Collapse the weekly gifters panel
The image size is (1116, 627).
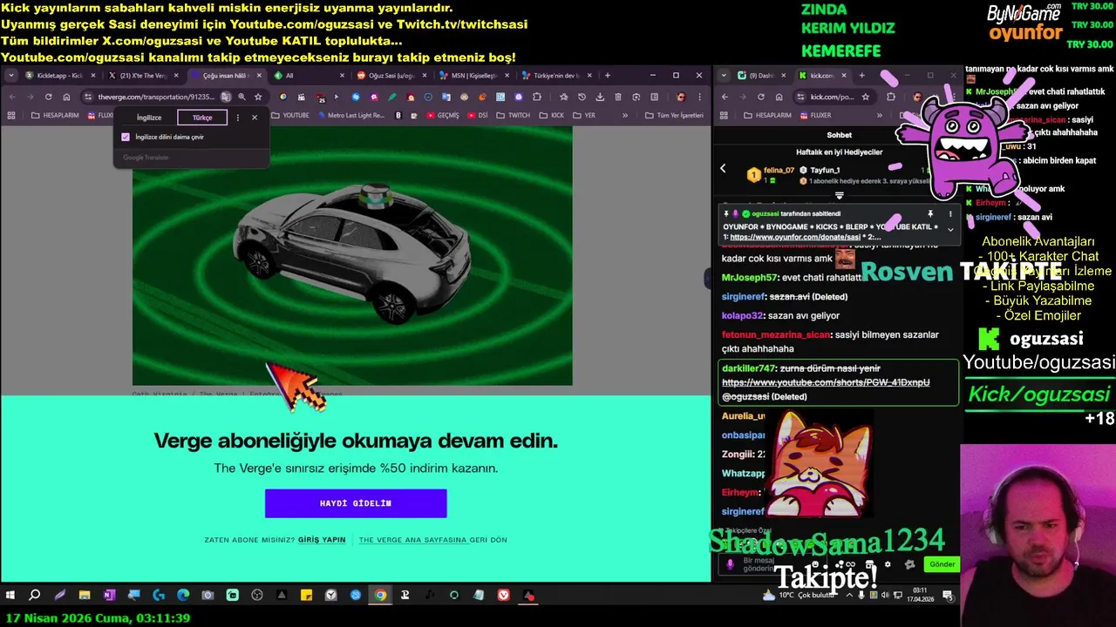click(x=840, y=196)
